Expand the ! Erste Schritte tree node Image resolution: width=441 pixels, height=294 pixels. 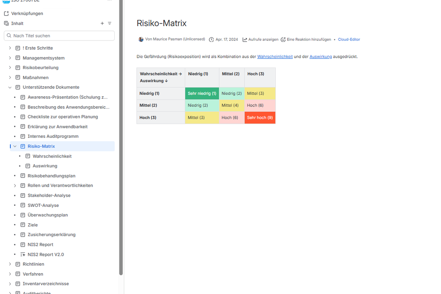pyautogui.click(x=10, y=48)
